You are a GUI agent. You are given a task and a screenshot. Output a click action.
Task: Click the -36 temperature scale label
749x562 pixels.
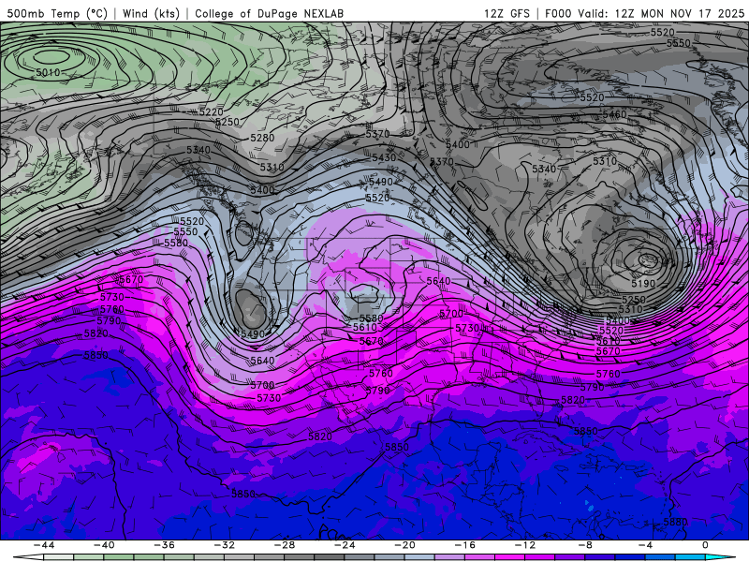pyautogui.click(x=165, y=545)
